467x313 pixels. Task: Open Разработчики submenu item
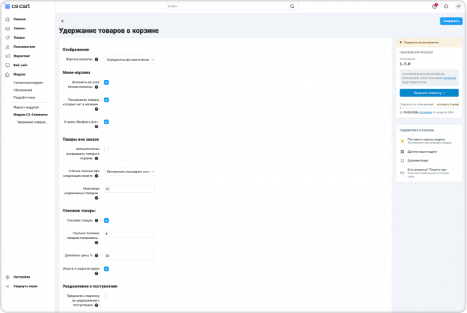tap(24, 97)
